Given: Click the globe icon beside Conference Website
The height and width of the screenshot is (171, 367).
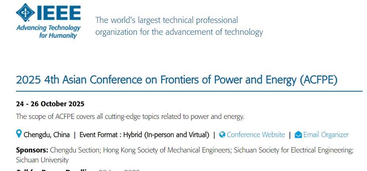Looking at the screenshot, I should [x=222, y=135].
